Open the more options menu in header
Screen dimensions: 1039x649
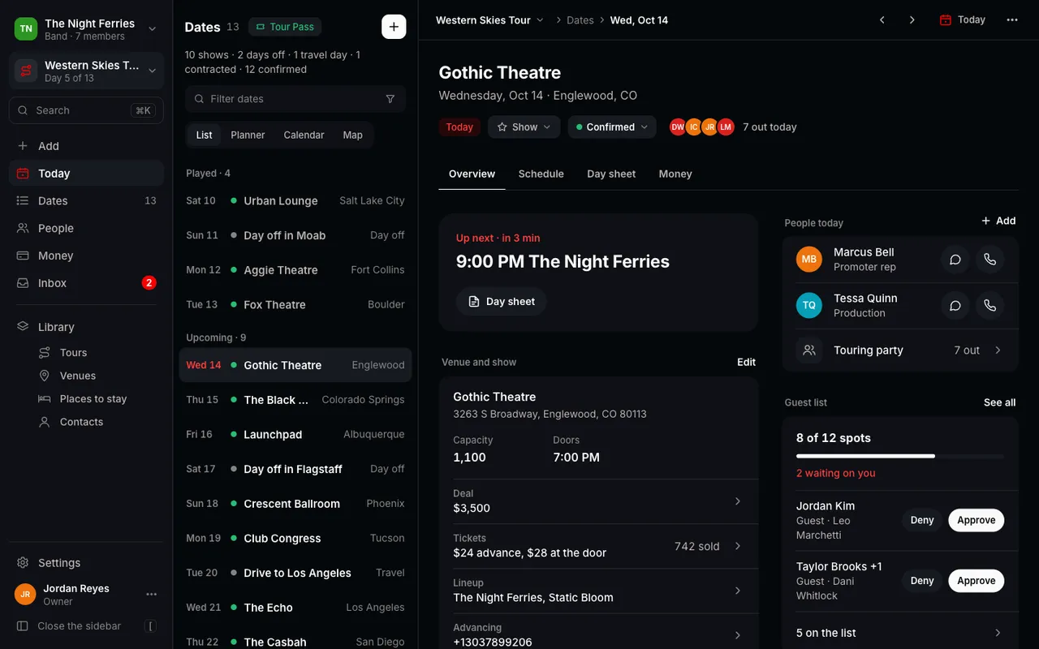[1012, 20]
